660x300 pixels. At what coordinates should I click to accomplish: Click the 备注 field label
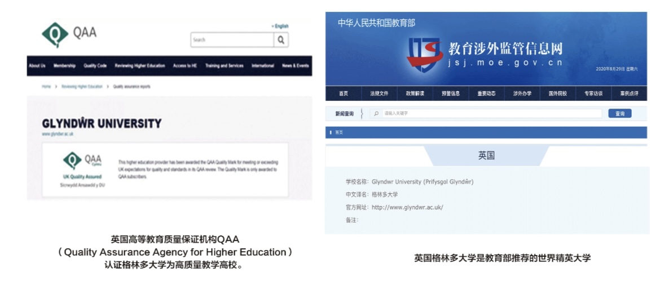click(352, 220)
